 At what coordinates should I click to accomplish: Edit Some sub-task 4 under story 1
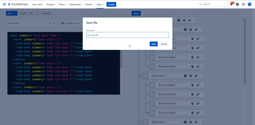pos(198,66)
